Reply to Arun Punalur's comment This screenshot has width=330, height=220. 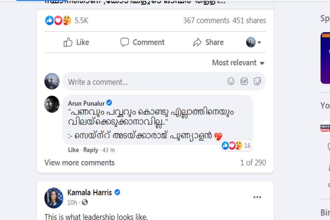click(90, 150)
